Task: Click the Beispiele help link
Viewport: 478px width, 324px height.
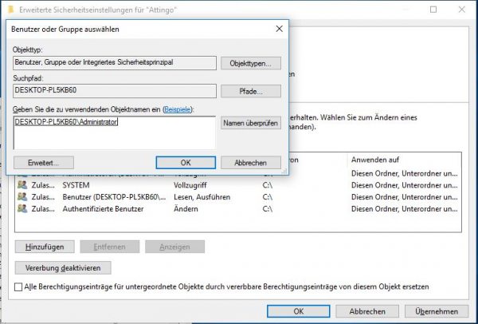Action: coord(178,109)
